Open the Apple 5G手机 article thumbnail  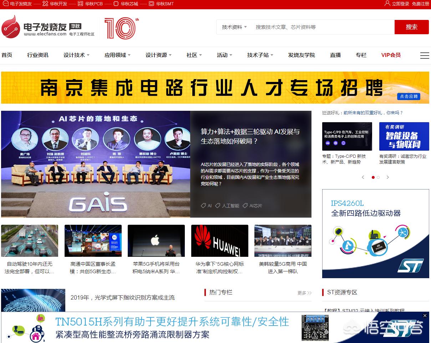click(156, 241)
